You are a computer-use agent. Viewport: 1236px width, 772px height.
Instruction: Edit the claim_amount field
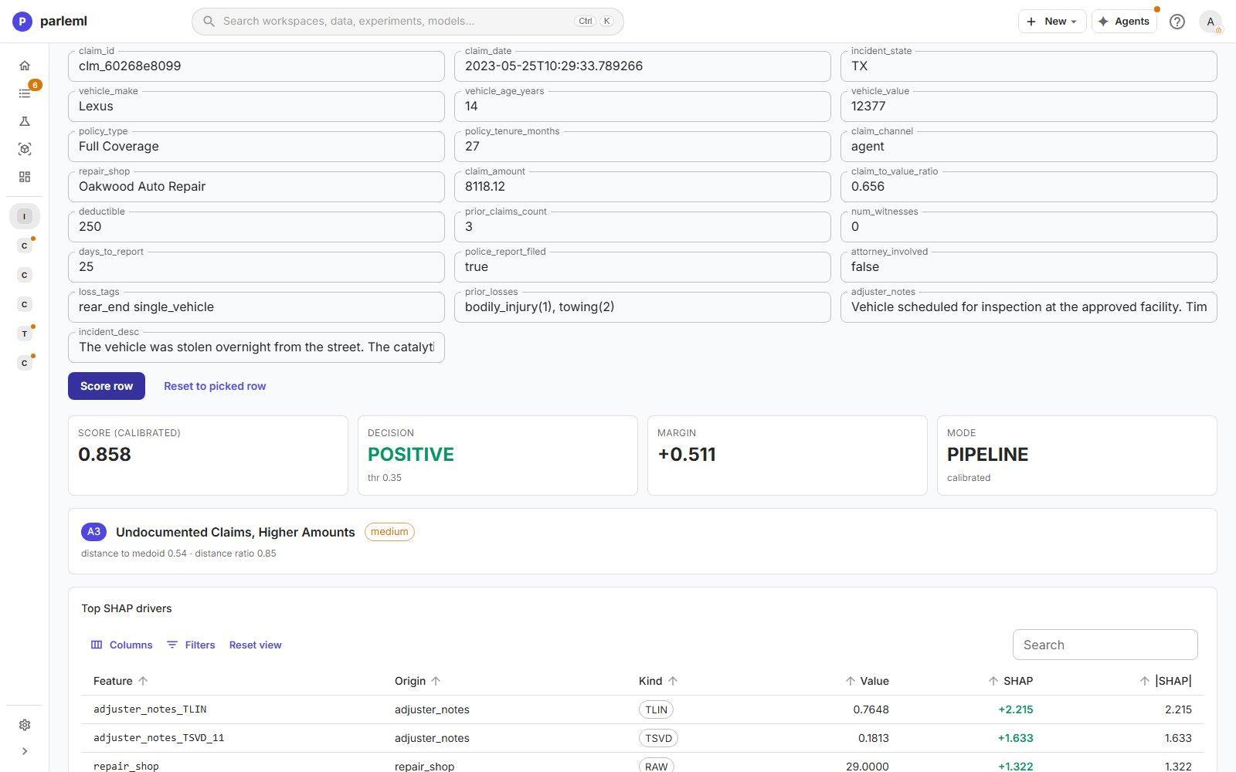coord(643,187)
